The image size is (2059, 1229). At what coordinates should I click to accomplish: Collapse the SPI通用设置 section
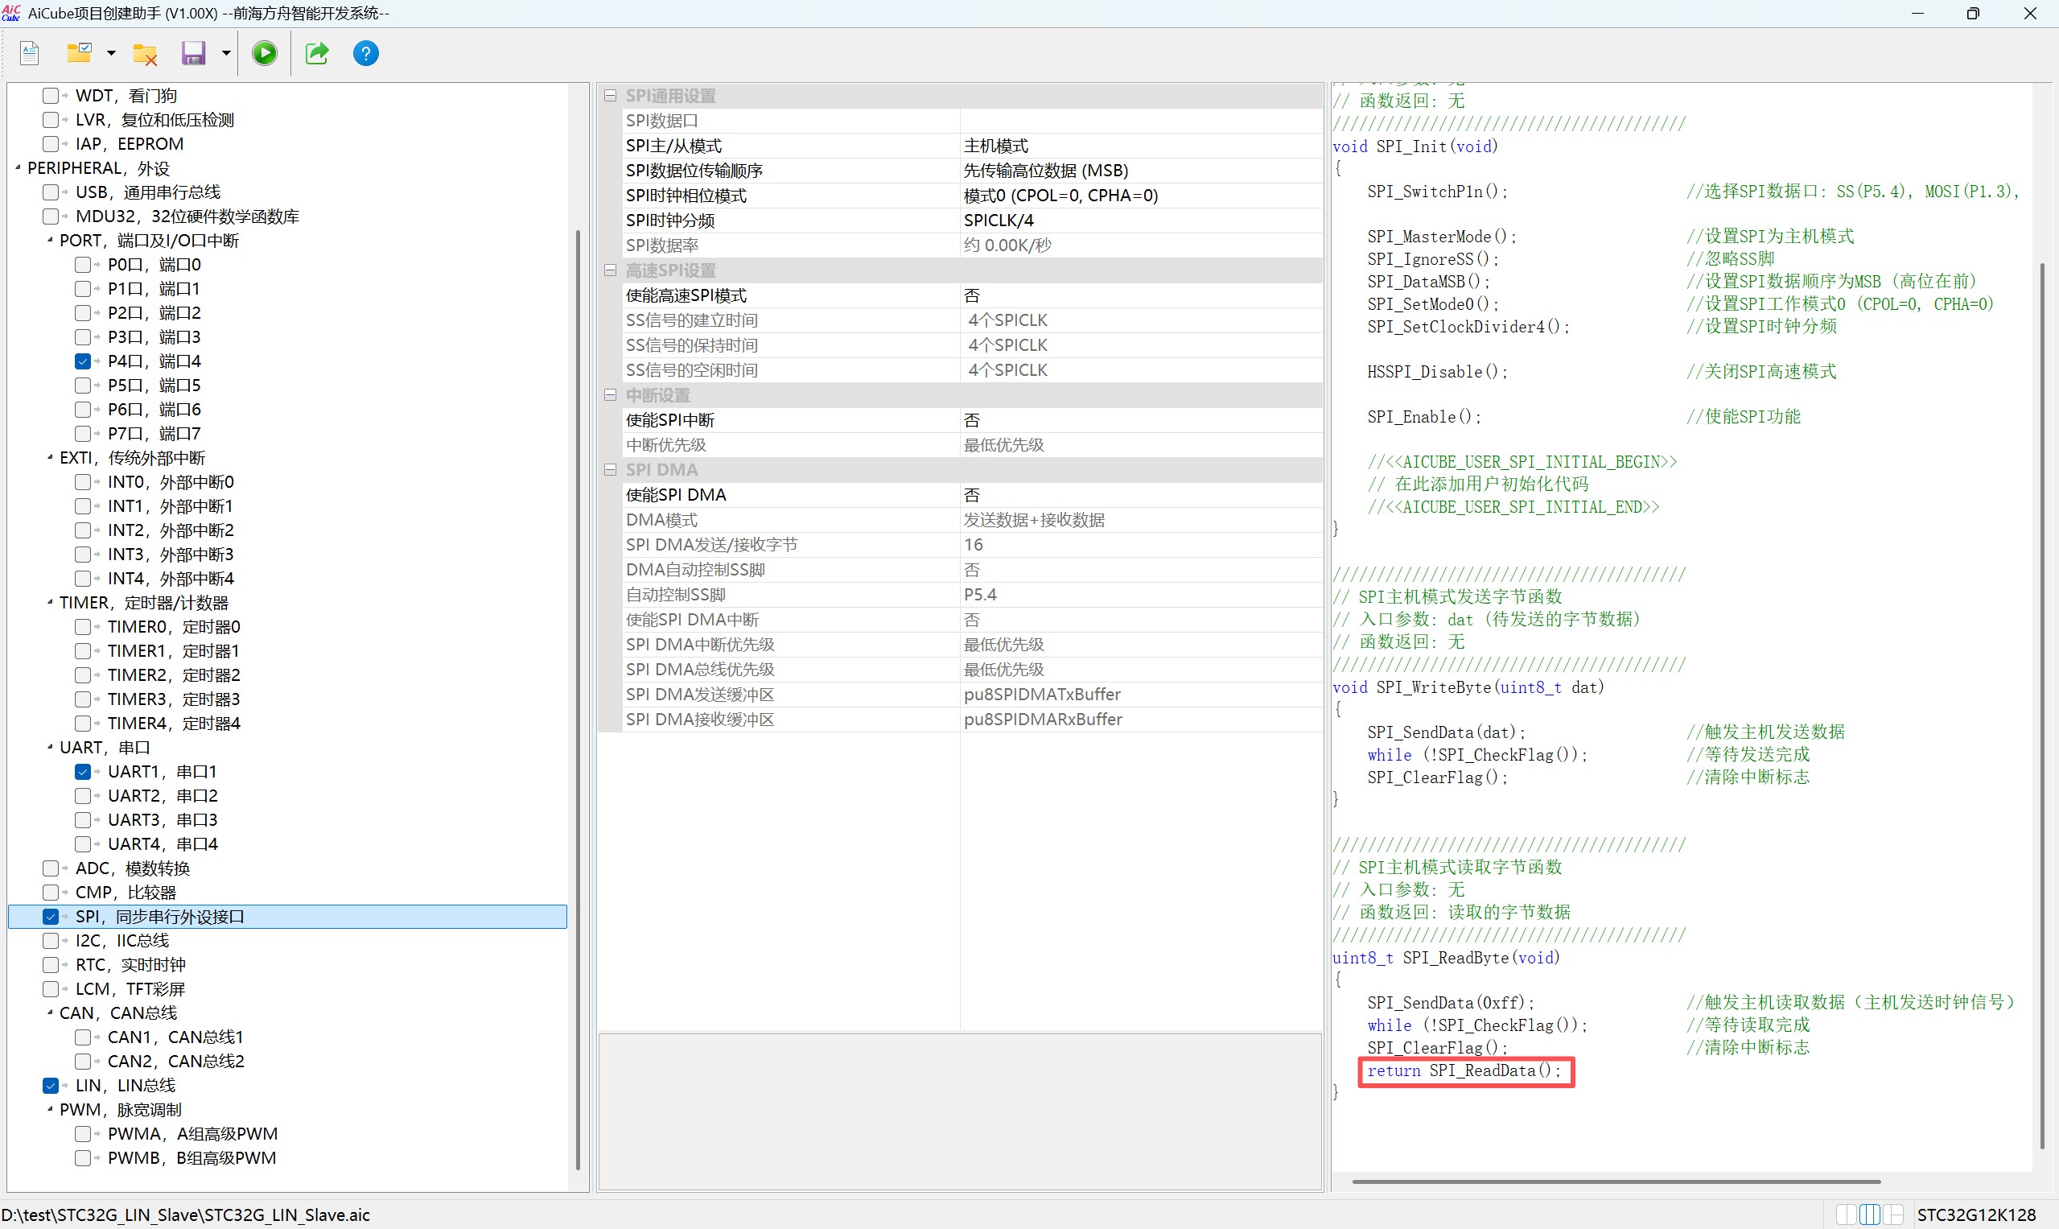click(x=610, y=96)
